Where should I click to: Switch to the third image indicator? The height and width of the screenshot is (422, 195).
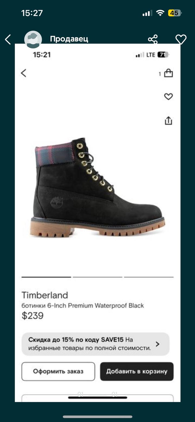click(149, 277)
